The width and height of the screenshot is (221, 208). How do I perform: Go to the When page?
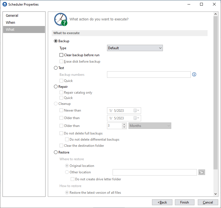click(11, 23)
